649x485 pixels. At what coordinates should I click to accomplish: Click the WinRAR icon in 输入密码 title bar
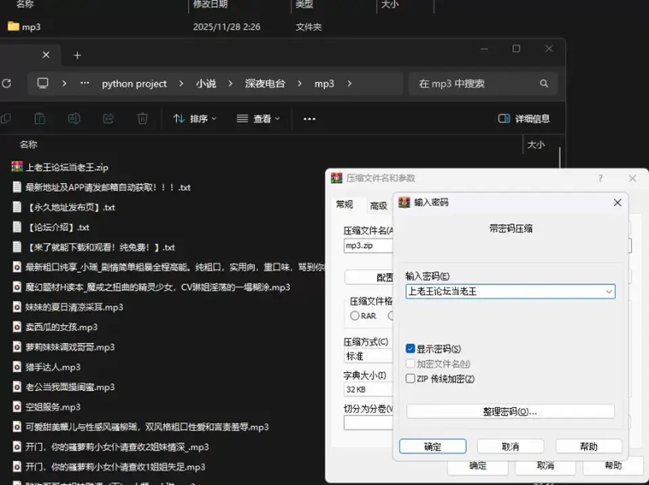[x=404, y=203]
